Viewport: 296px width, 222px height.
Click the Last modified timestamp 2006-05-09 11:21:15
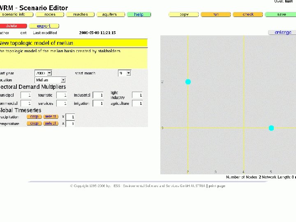(x=97, y=33)
